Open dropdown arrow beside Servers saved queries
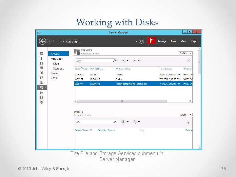The image size is (236, 177). pyautogui.click(x=139, y=61)
